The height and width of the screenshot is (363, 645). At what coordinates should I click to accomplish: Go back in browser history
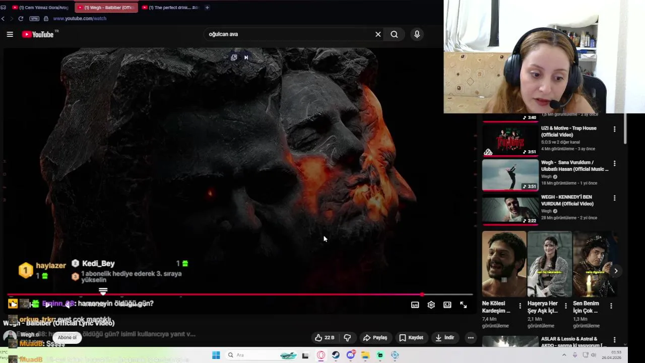point(3,19)
